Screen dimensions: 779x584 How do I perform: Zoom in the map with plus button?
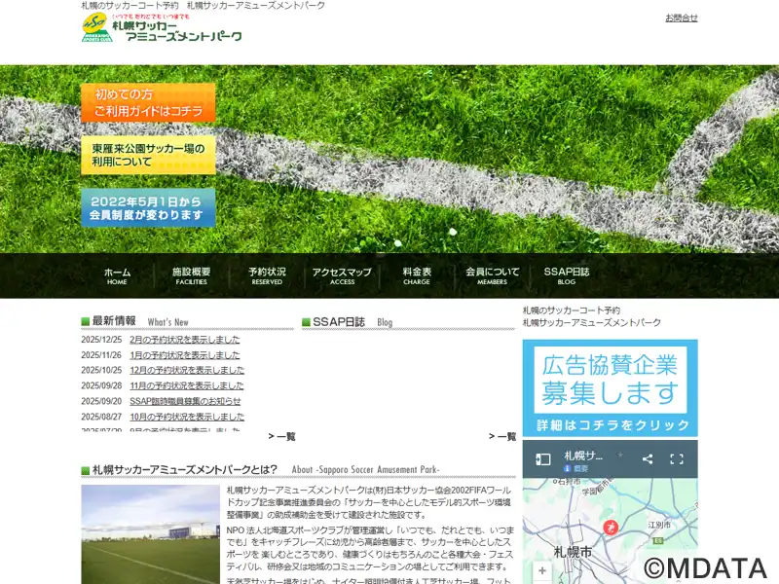pos(542,571)
